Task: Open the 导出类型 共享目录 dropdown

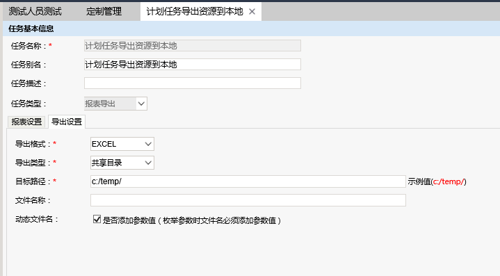Action: pos(122,163)
